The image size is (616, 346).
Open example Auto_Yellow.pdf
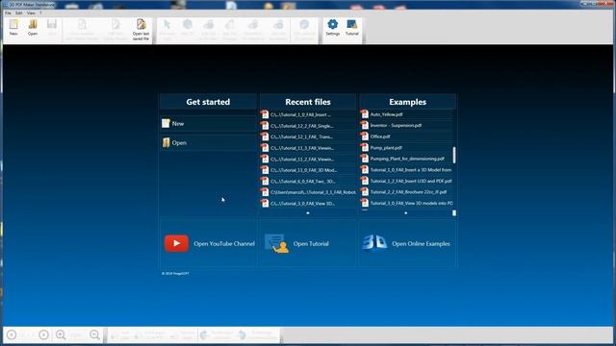[x=406, y=114]
